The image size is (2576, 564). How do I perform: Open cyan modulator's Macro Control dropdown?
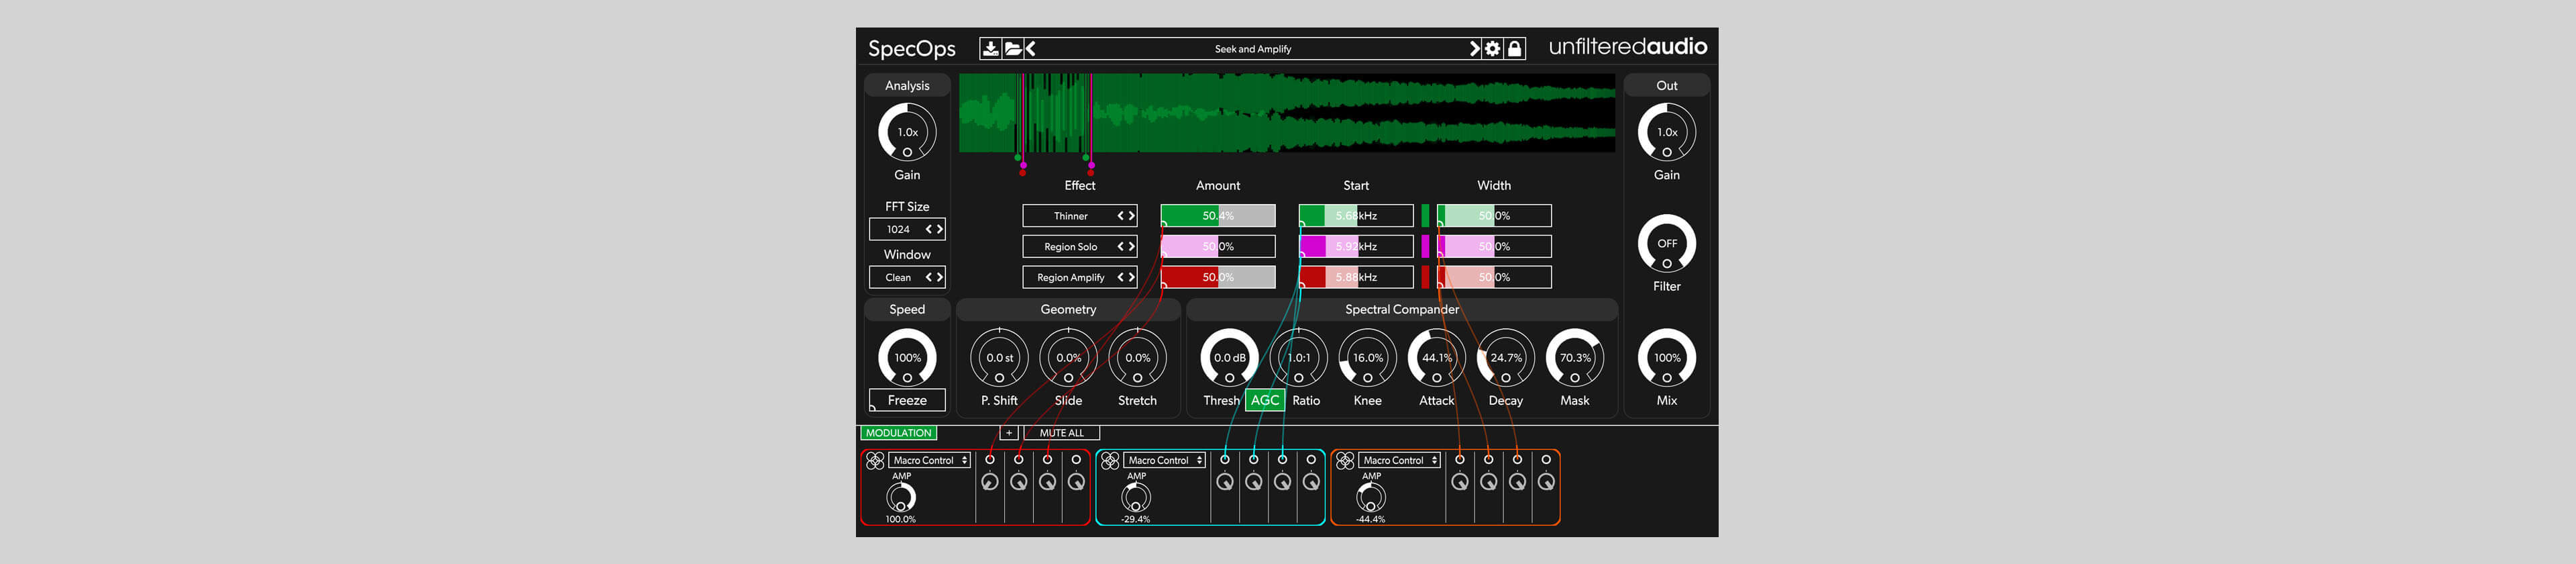(x=1165, y=461)
